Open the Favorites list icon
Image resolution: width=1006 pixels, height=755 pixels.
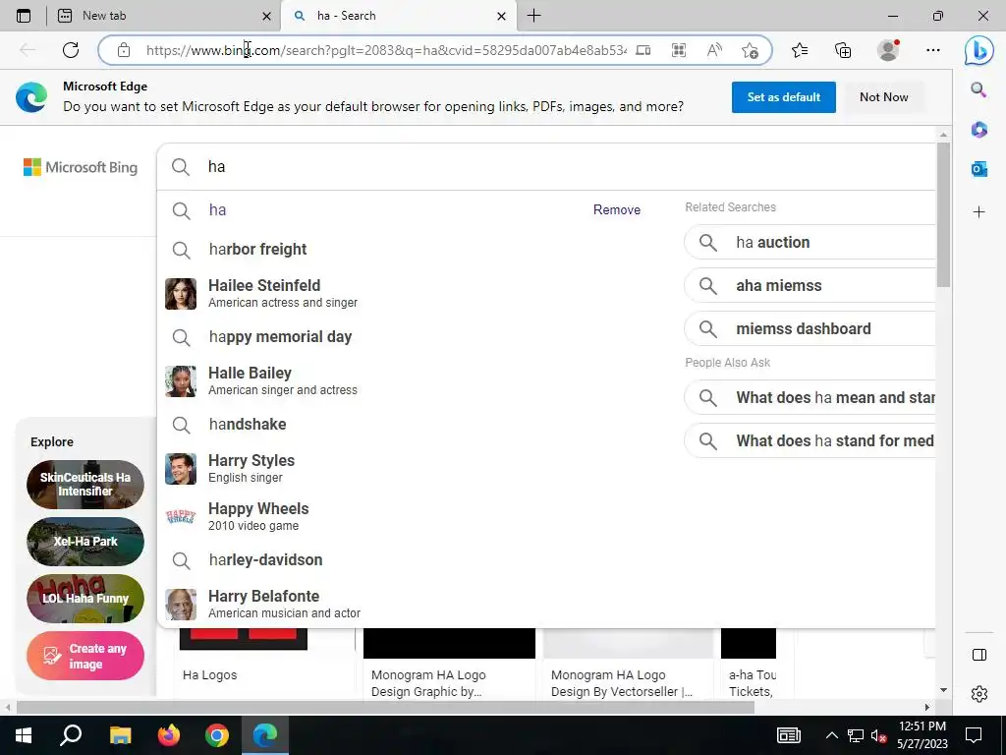click(800, 50)
